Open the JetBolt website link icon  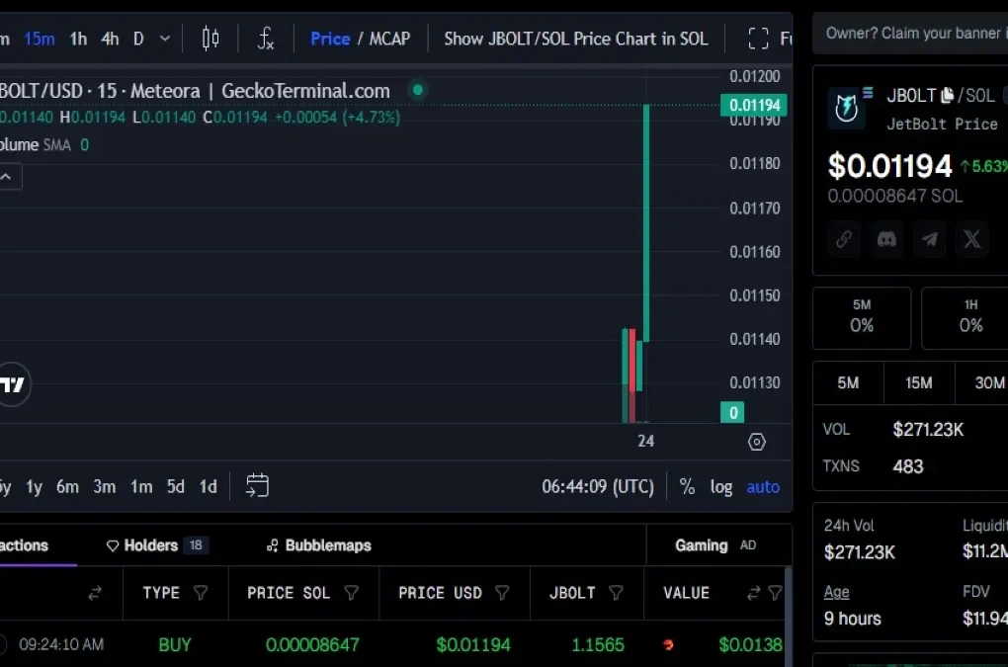[844, 240]
